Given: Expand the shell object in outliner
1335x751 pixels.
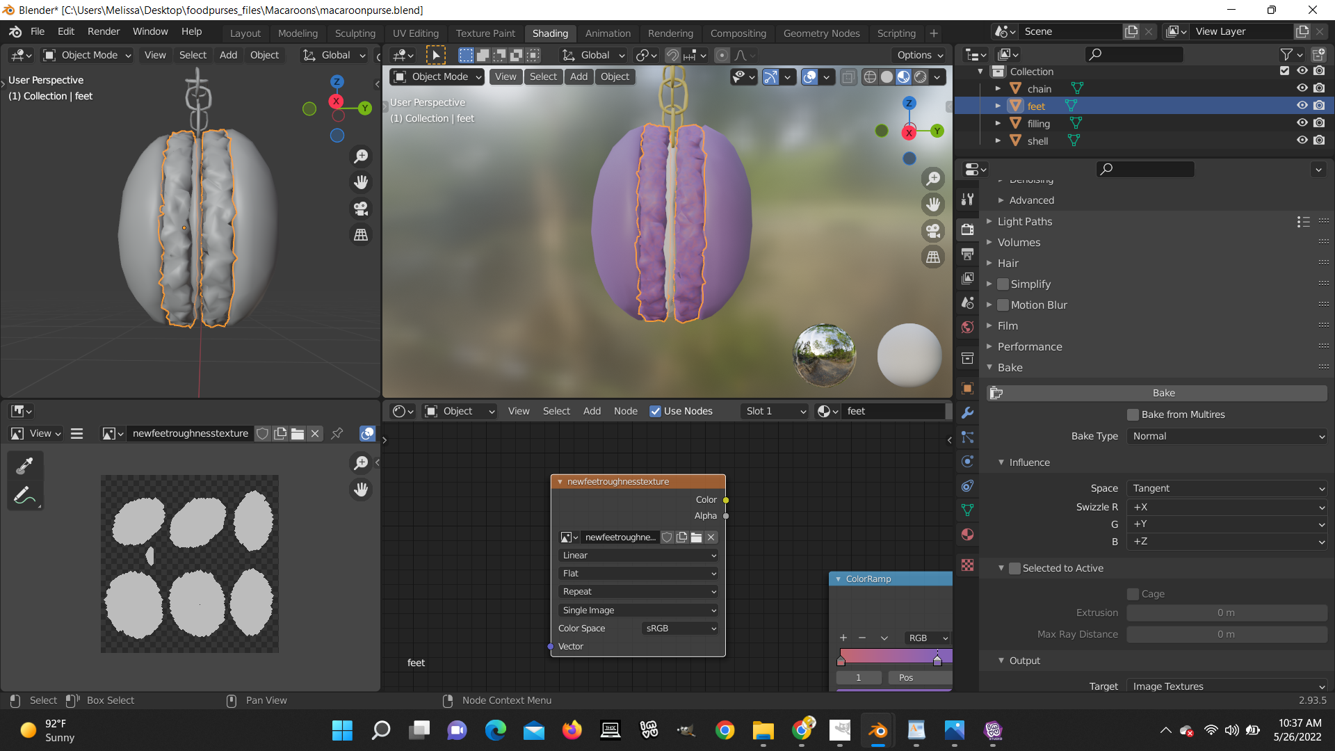Looking at the screenshot, I should coord(998,140).
